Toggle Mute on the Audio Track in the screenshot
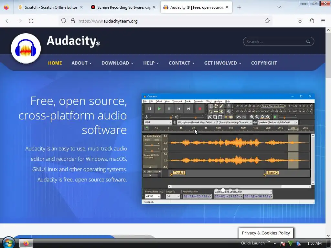 [x=147, y=140]
